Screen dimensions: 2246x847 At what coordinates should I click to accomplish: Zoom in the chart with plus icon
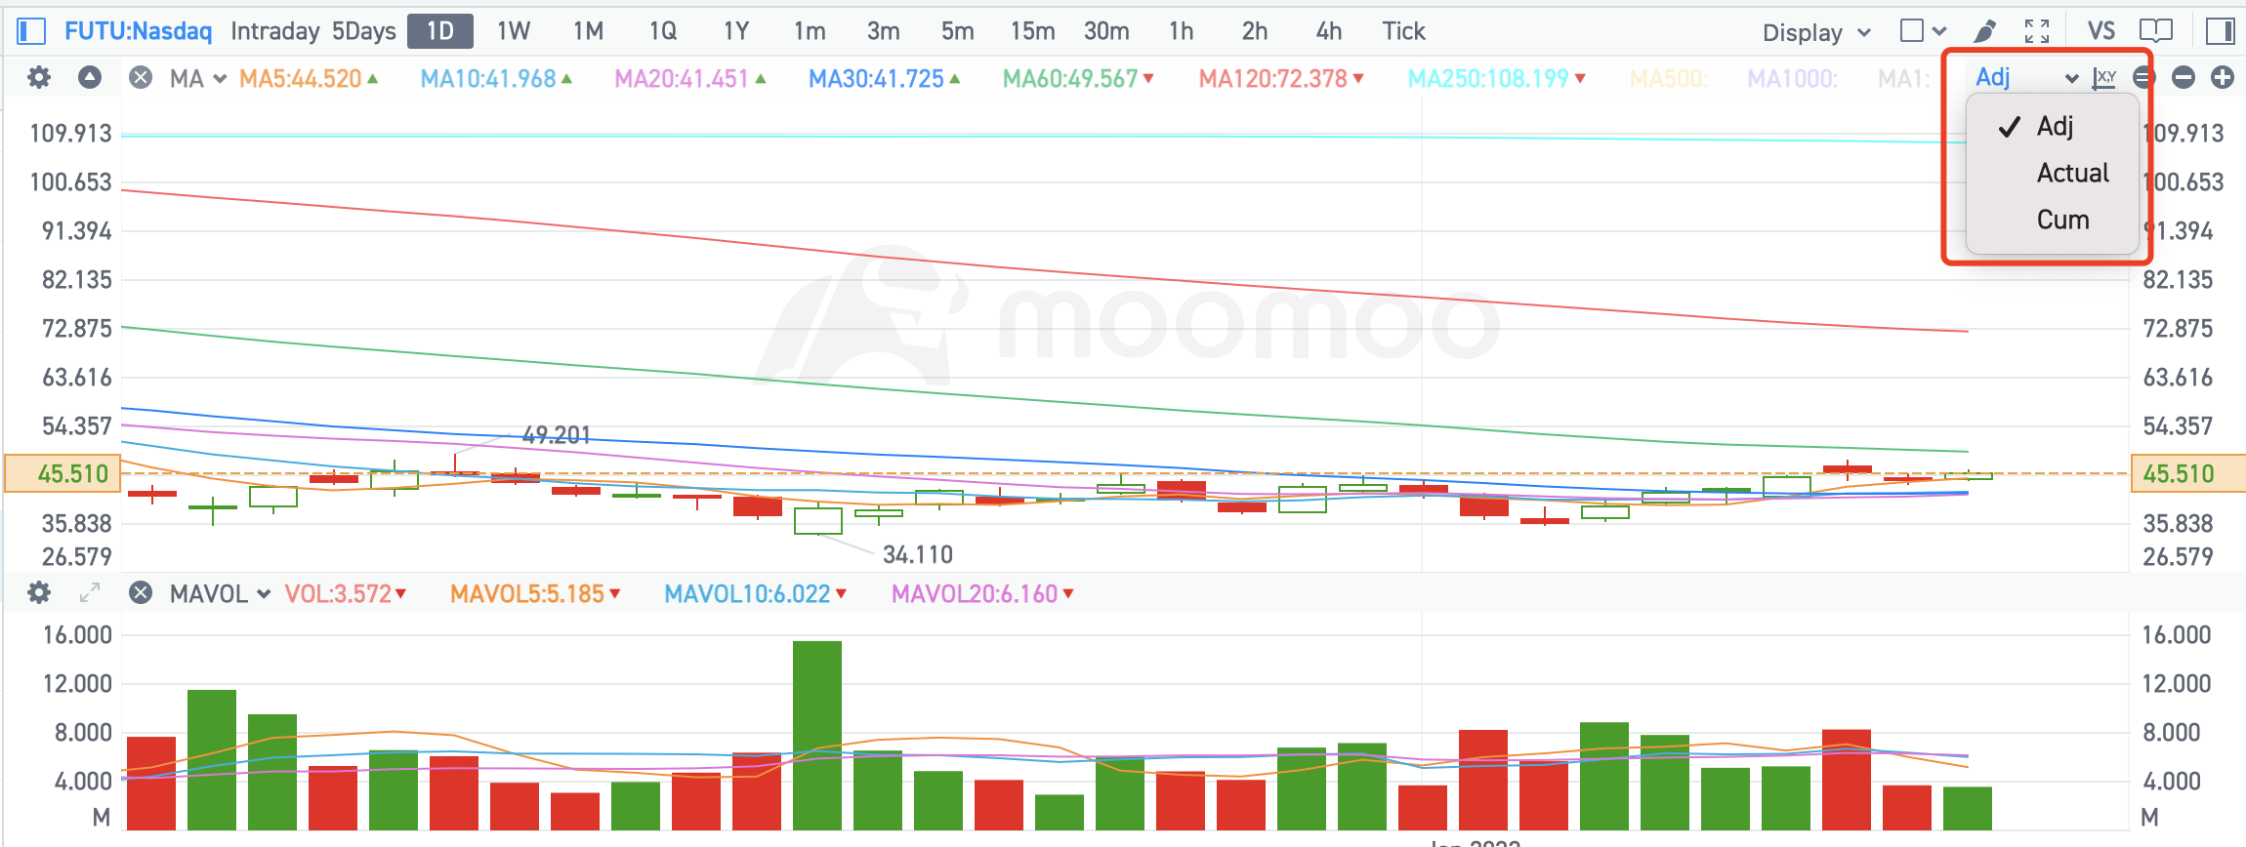coord(2223,77)
